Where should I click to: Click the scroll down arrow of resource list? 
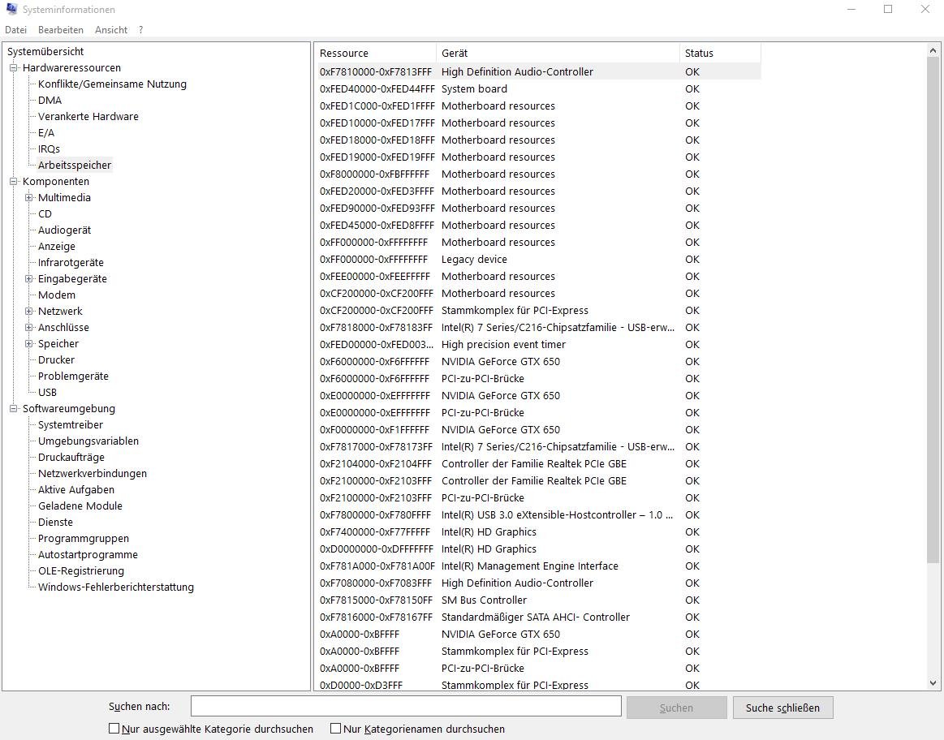[x=933, y=683]
